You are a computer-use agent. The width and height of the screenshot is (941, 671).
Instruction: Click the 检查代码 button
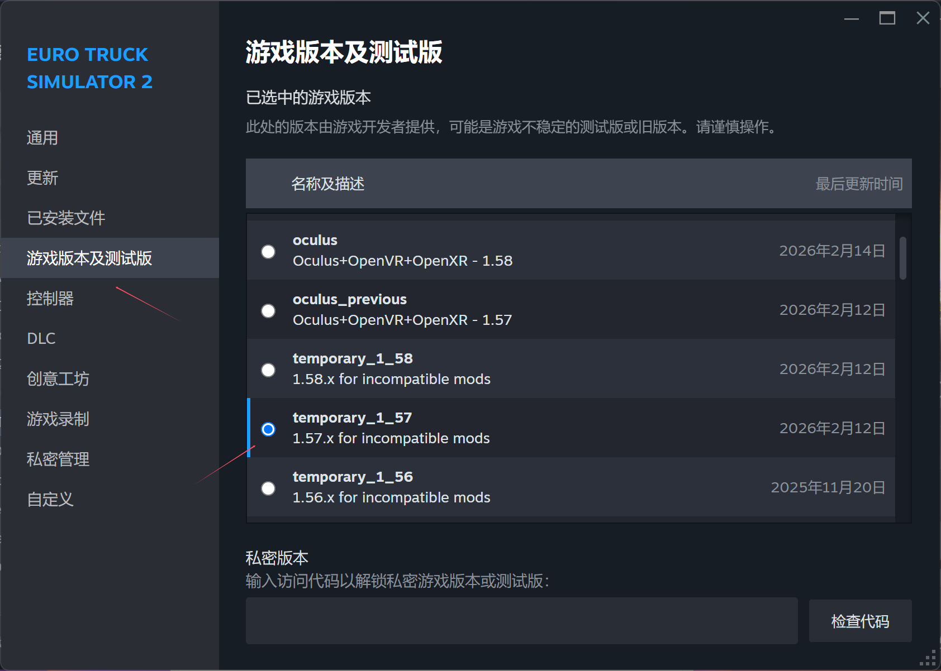pos(860,620)
